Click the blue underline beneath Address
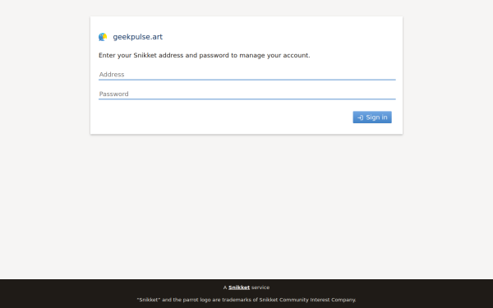 [246, 80]
